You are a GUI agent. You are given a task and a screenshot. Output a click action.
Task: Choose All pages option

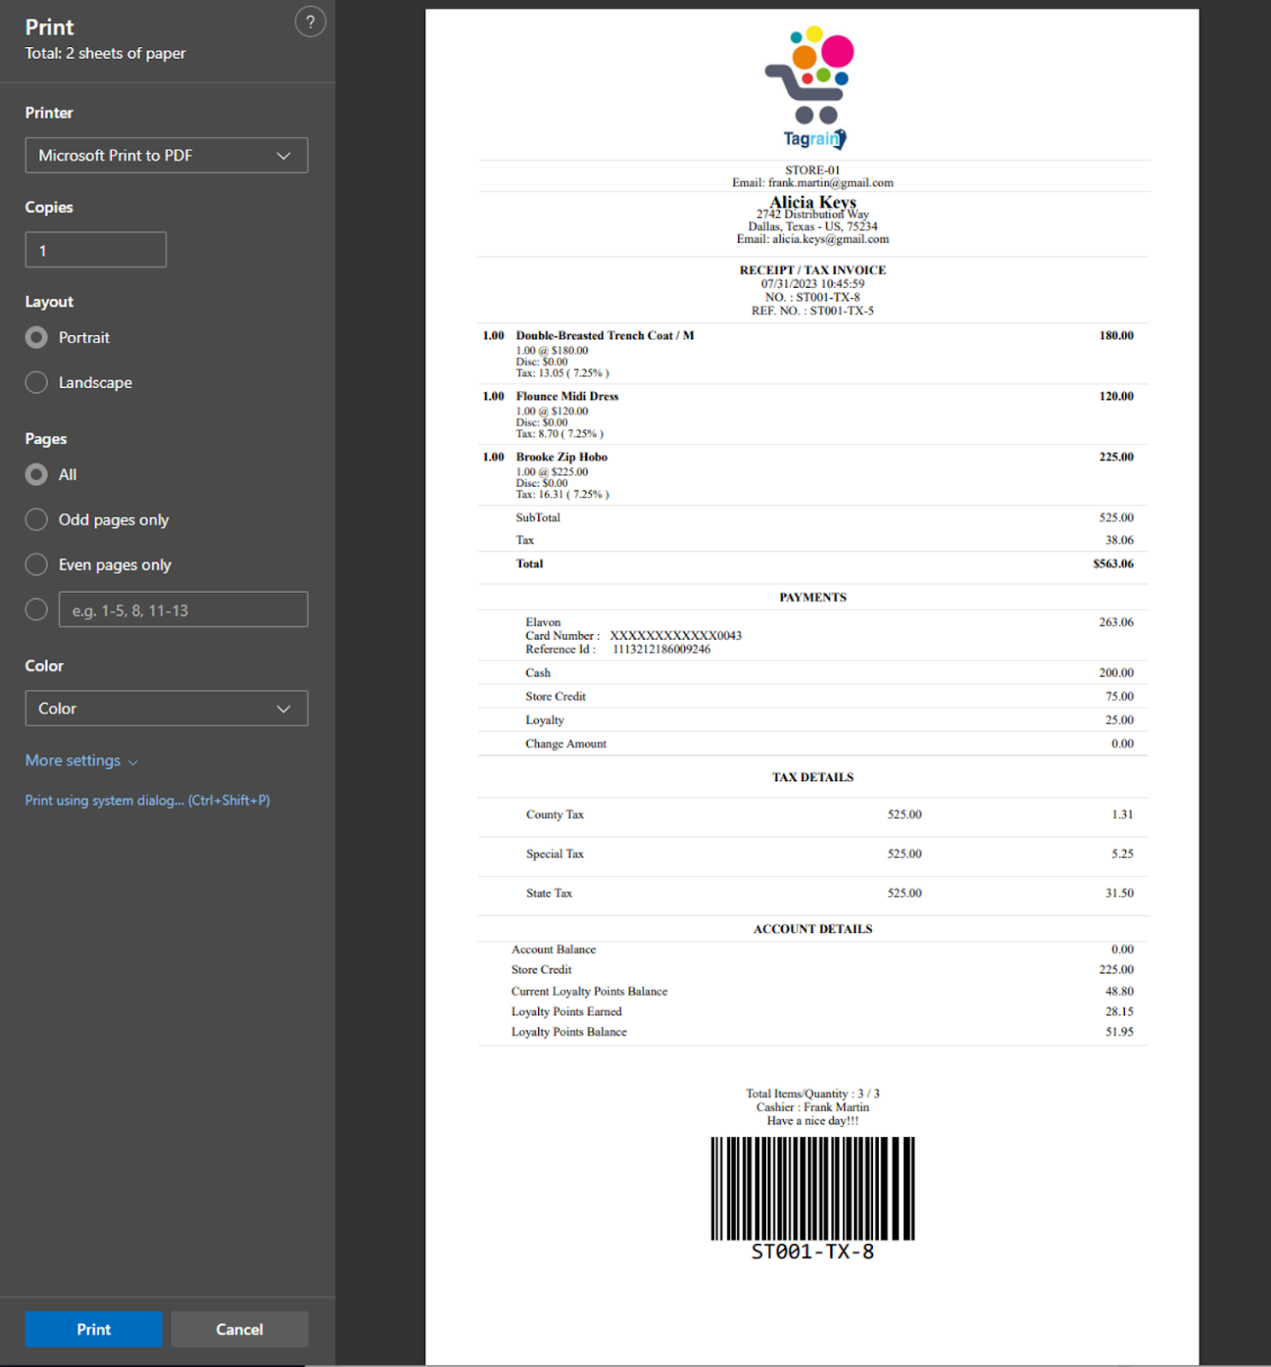[37, 474]
